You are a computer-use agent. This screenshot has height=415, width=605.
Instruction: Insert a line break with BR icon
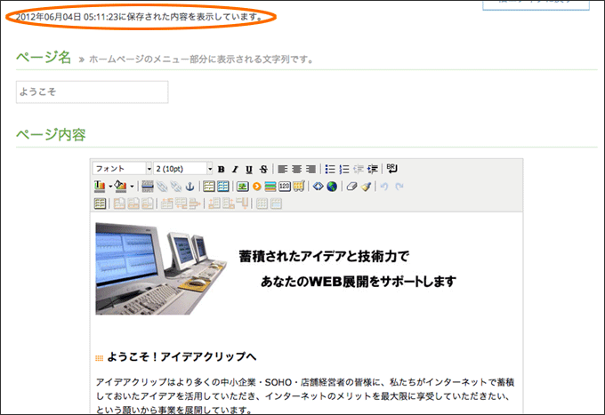(x=391, y=168)
